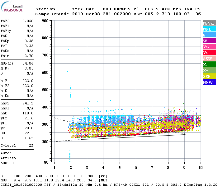
Task: Click the B1 value 1.63
Action: [29, 138]
